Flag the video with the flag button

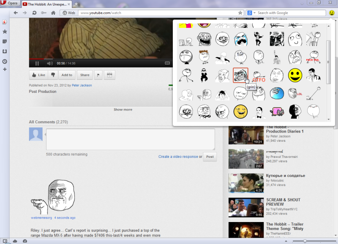tap(98, 75)
